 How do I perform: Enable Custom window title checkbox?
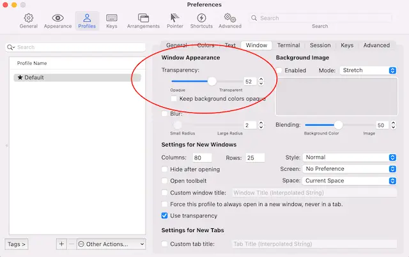tap(164, 193)
